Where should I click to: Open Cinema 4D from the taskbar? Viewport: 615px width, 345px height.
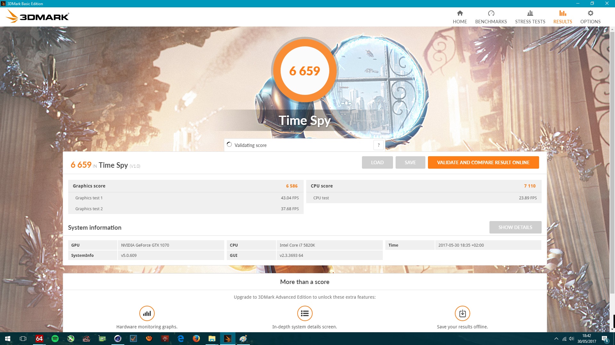tap(118, 339)
